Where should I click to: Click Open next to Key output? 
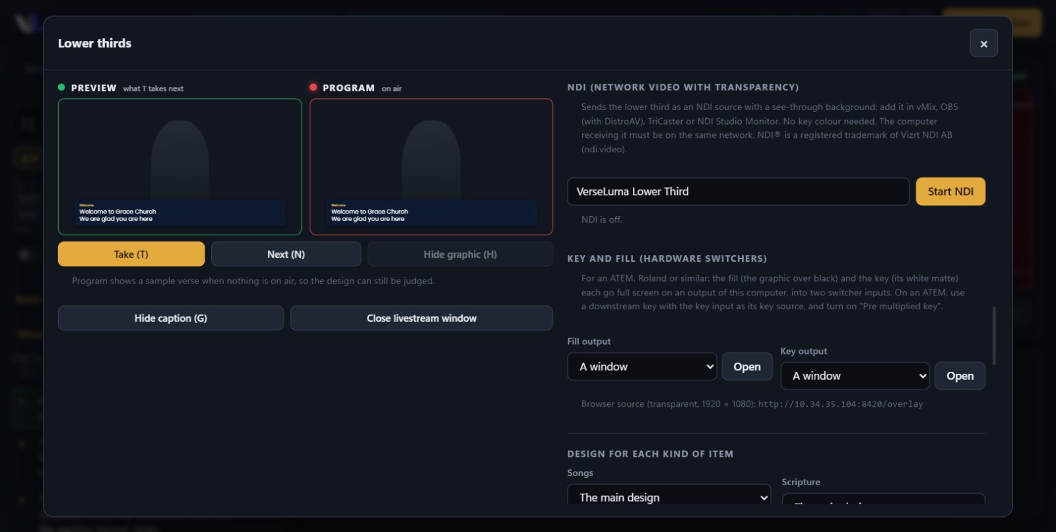point(960,376)
